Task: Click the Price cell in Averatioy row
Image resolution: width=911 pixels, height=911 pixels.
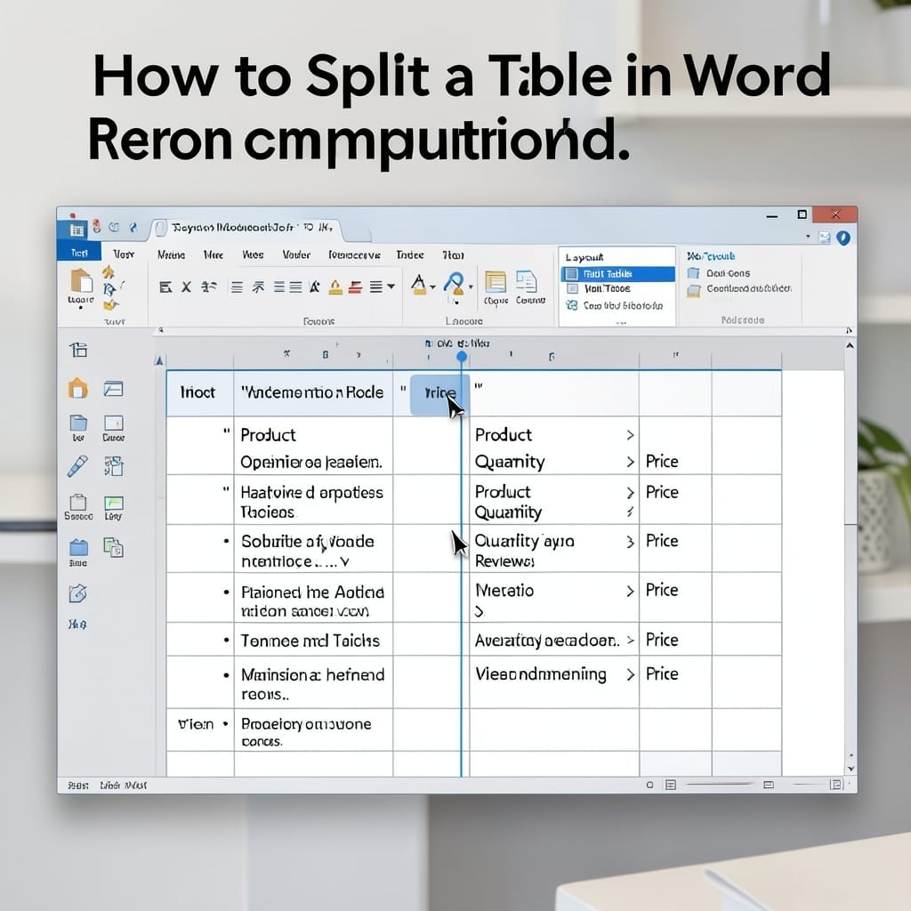Action: [675, 640]
